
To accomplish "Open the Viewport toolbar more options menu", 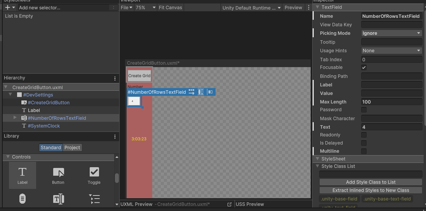I will [309, 8].
